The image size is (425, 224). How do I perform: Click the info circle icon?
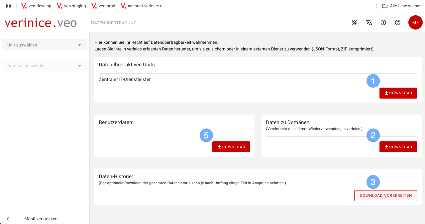(383, 22)
